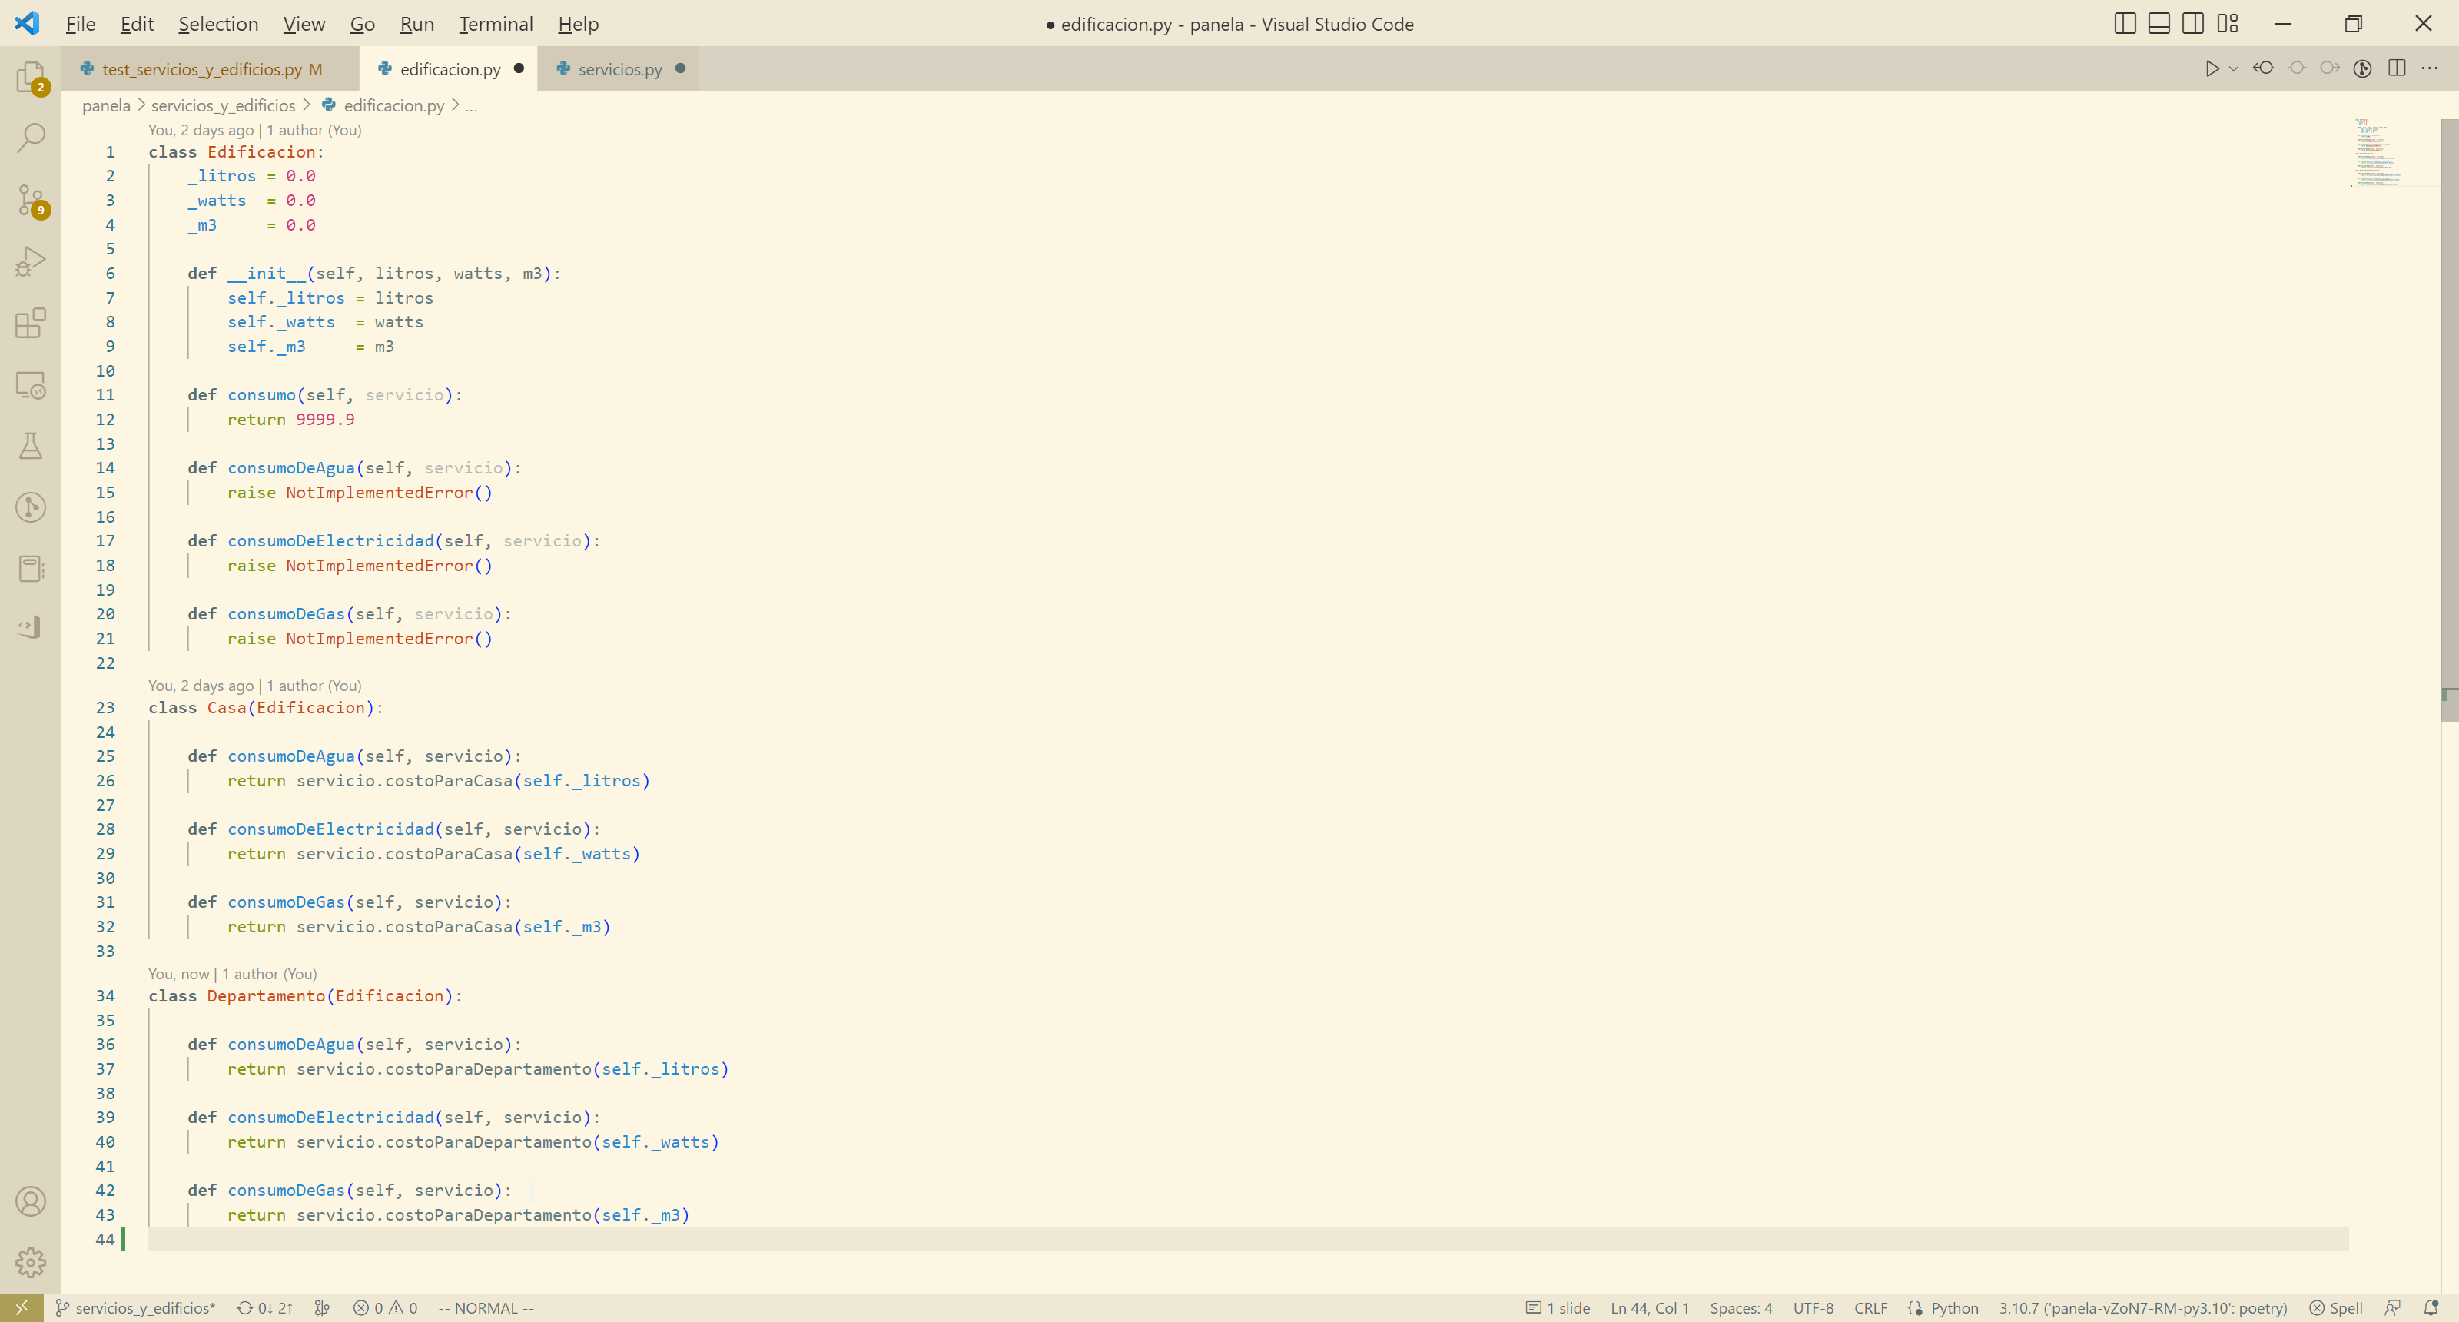Viewport: 2459px width, 1322px height.
Task: Select the test_servicios_y_edificios.py tab
Action: 210,68
